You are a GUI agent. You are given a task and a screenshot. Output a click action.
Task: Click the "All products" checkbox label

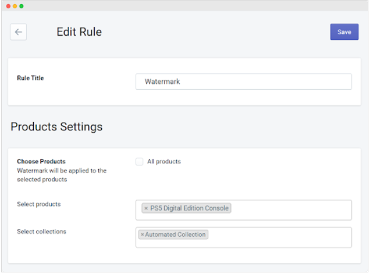(x=164, y=162)
